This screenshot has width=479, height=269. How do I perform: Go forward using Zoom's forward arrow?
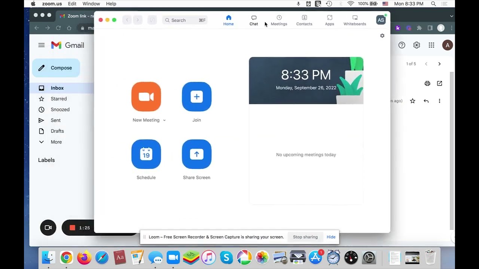(138, 20)
